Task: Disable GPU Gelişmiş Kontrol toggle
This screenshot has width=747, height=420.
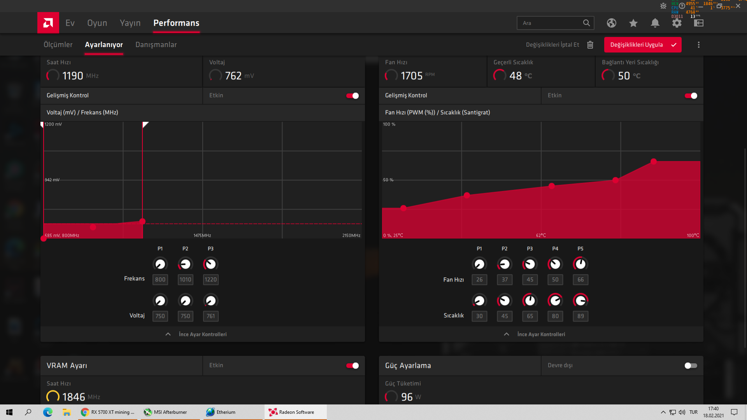Action: (x=352, y=96)
